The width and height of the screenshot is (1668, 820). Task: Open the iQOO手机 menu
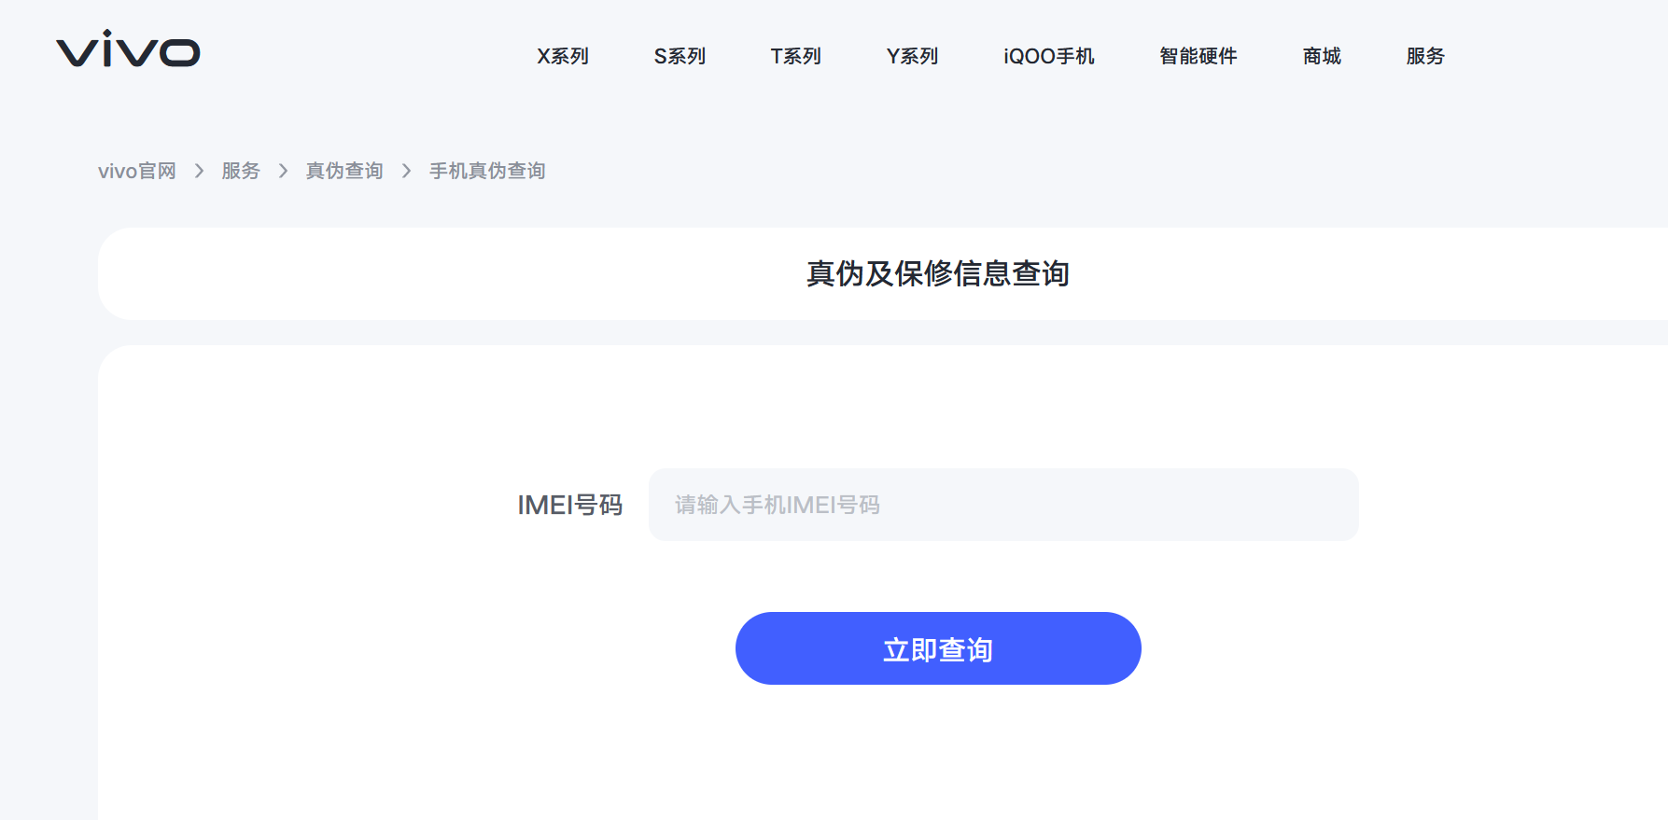point(1049,56)
